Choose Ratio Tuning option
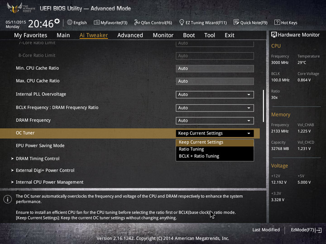This screenshot has height=244, width=326. pos(215,149)
